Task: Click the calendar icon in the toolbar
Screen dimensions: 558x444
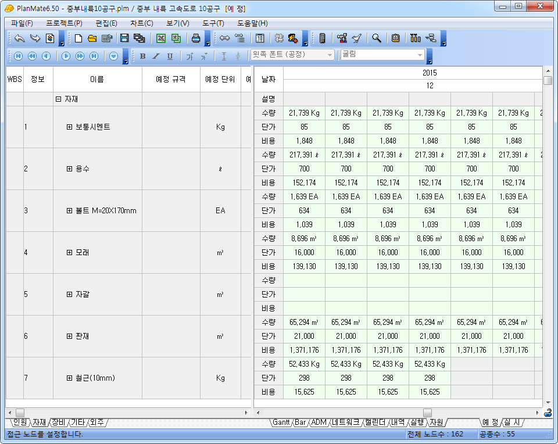Action: pos(260,38)
